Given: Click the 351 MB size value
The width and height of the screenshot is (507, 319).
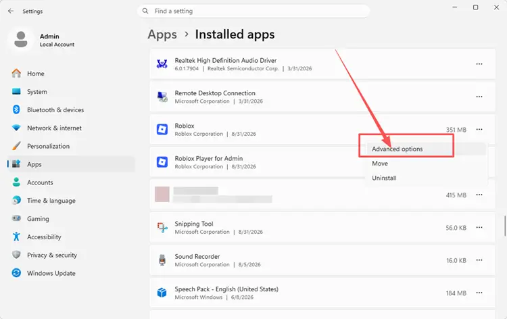Looking at the screenshot, I should [x=456, y=130].
